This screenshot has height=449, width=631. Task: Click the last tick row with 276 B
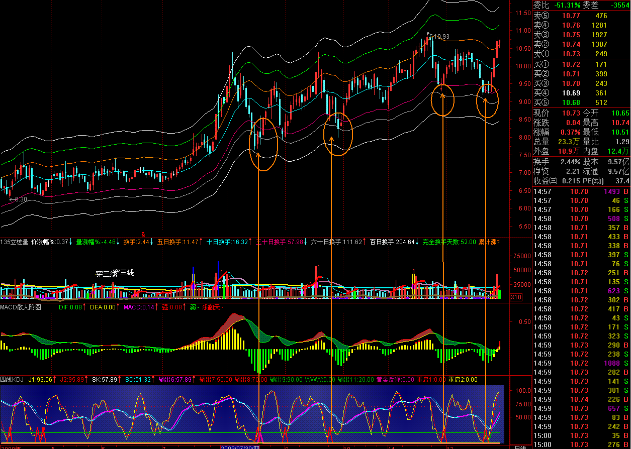[581, 444]
